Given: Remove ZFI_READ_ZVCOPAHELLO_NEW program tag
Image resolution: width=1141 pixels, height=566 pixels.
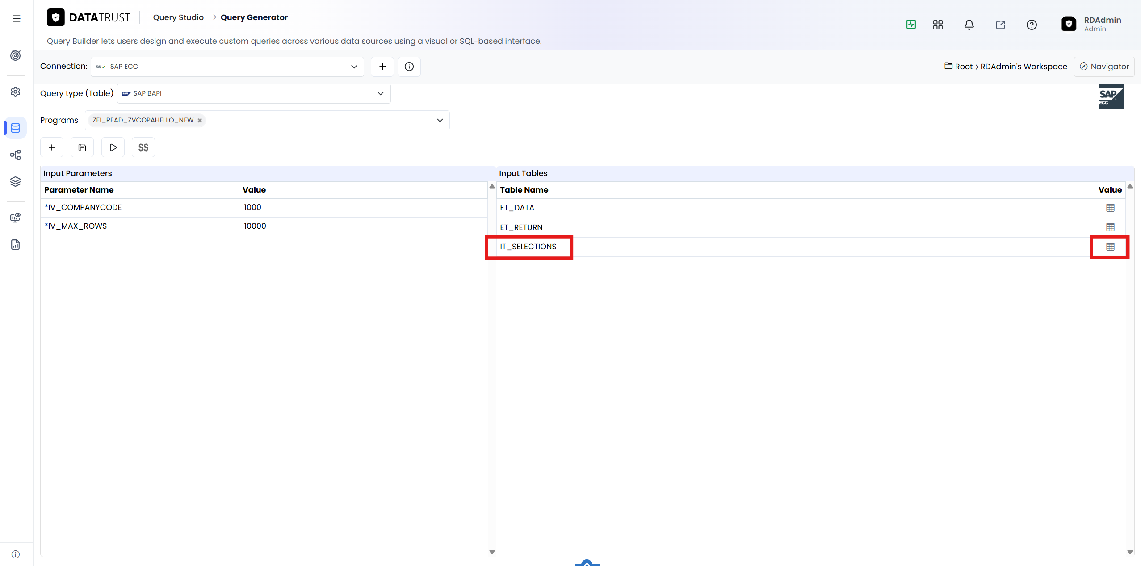Looking at the screenshot, I should click(x=200, y=120).
